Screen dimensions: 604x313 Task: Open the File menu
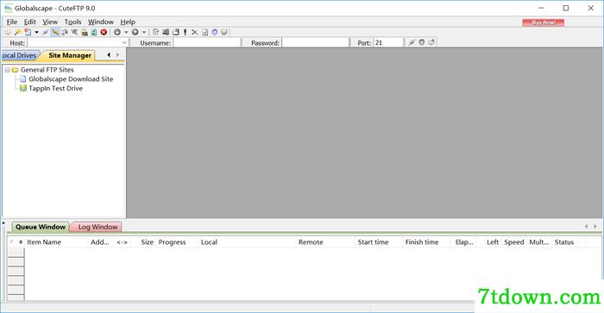pyautogui.click(x=12, y=22)
